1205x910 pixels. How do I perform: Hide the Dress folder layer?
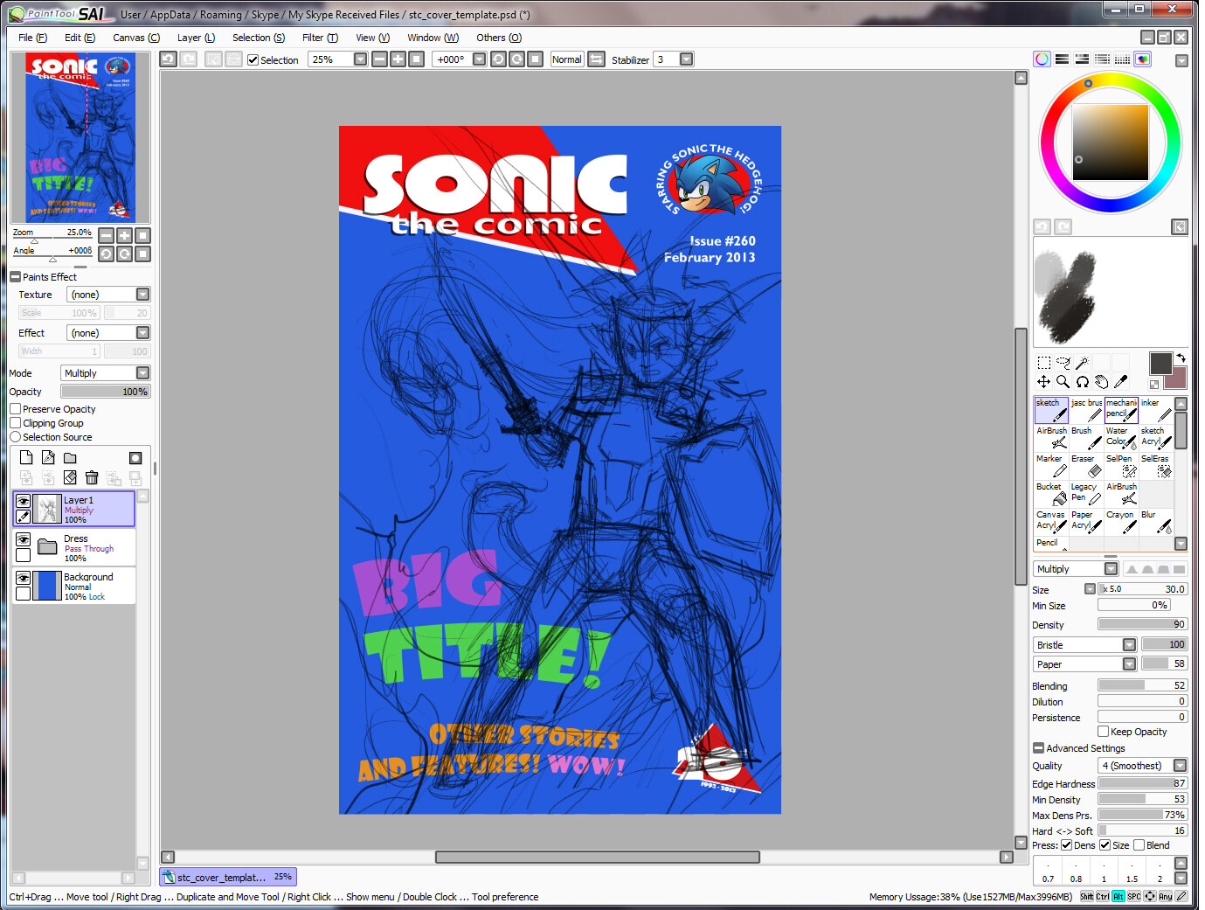[24, 539]
